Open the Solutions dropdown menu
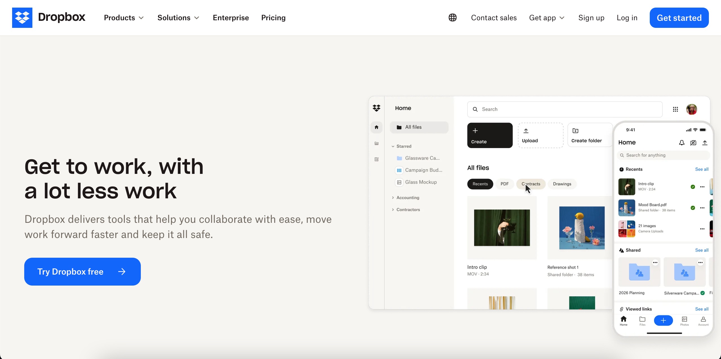This screenshot has width=721, height=359. (x=178, y=18)
